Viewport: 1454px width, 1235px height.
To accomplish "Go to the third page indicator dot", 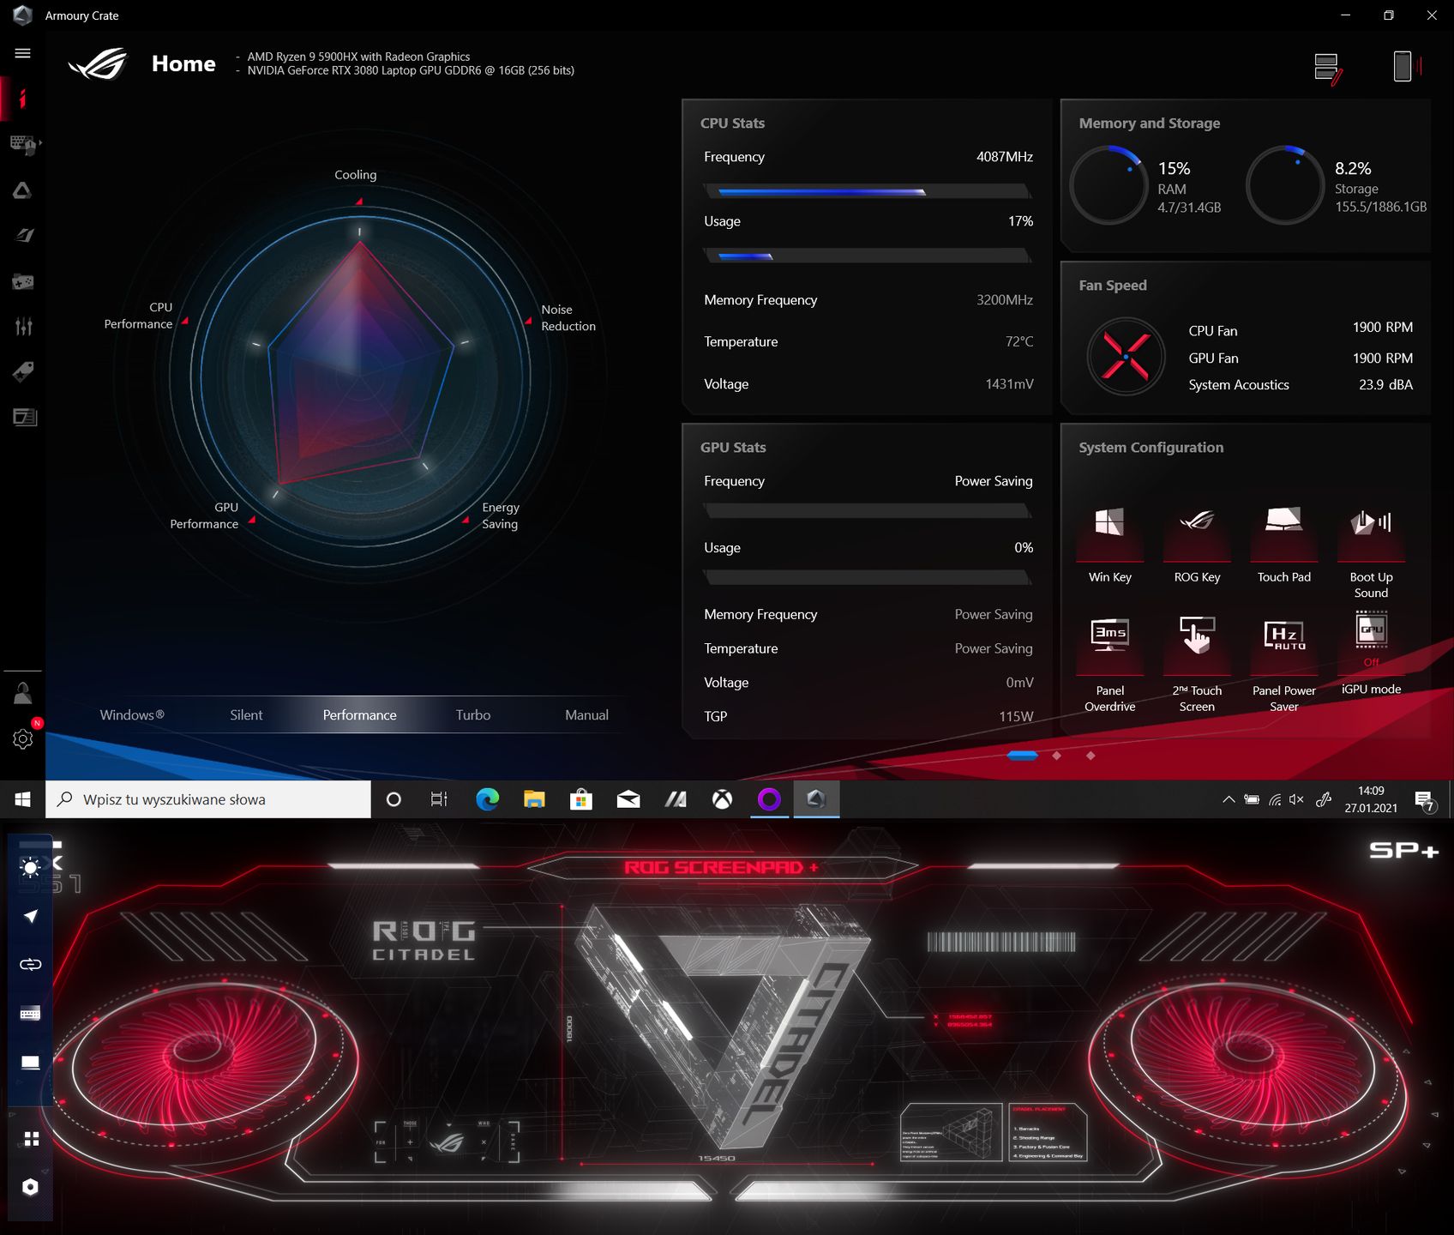I will (1090, 756).
